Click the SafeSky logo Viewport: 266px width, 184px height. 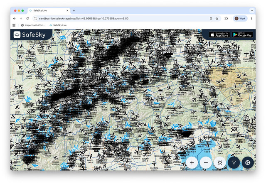click(x=30, y=34)
